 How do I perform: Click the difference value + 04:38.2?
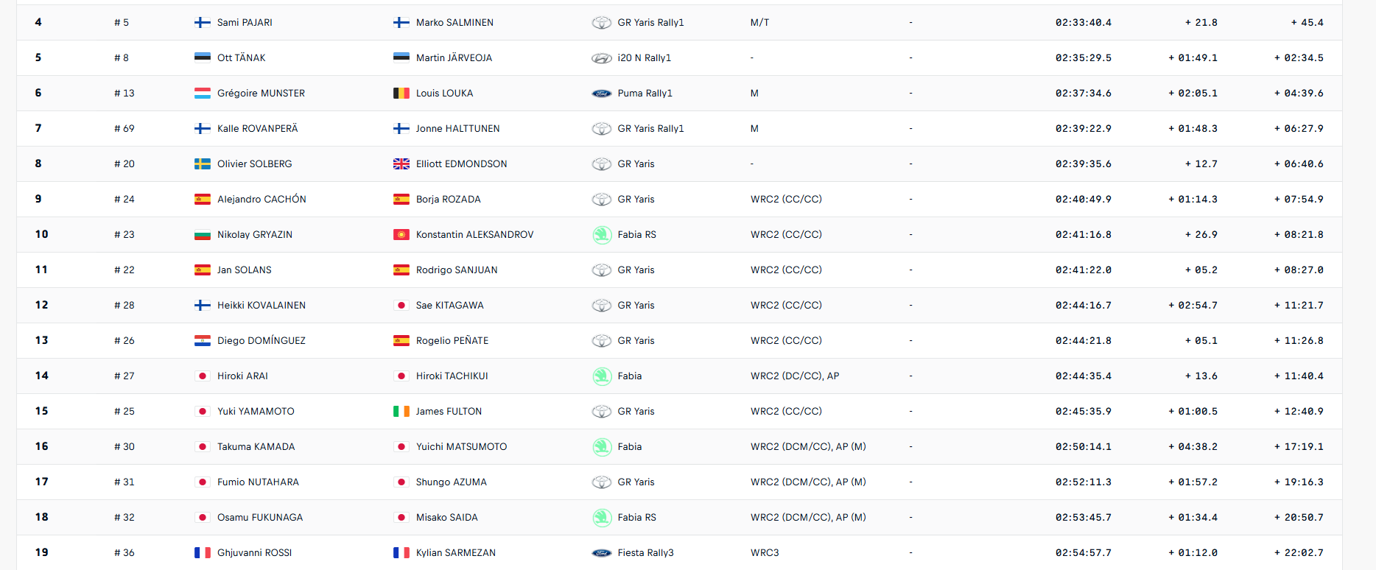[x=1193, y=447]
